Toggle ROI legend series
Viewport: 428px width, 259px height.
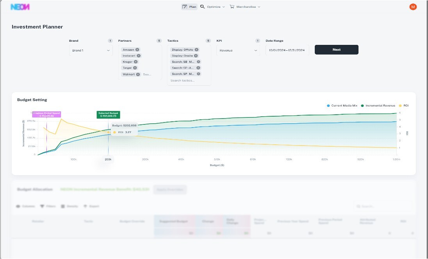point(404,106)
